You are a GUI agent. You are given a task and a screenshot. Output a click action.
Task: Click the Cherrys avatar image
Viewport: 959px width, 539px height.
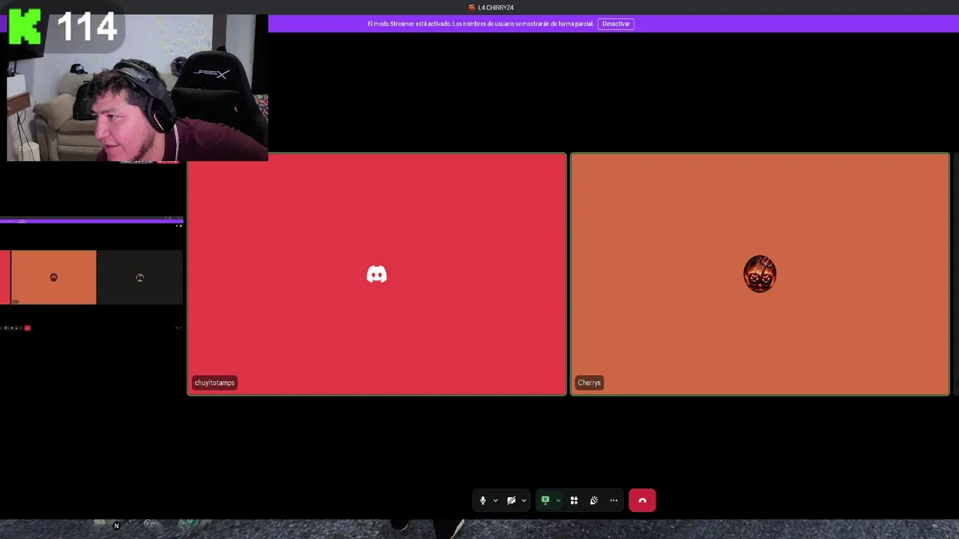pos(760,274)
